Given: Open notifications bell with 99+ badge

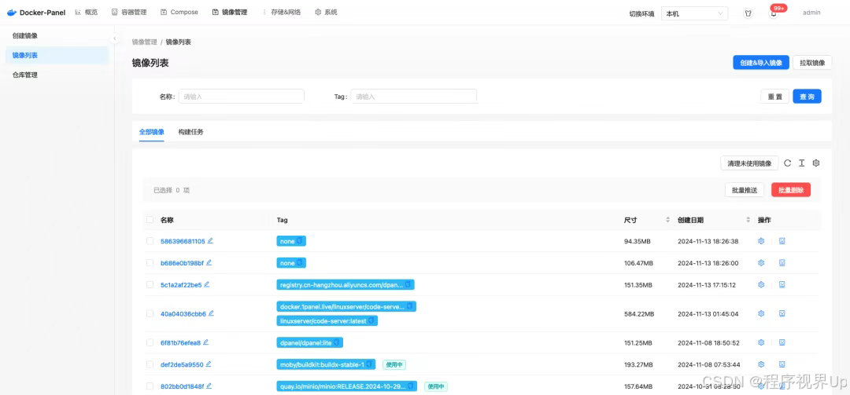Looking at the screenshot, I should pyautogui.click(x=774, y=13).
